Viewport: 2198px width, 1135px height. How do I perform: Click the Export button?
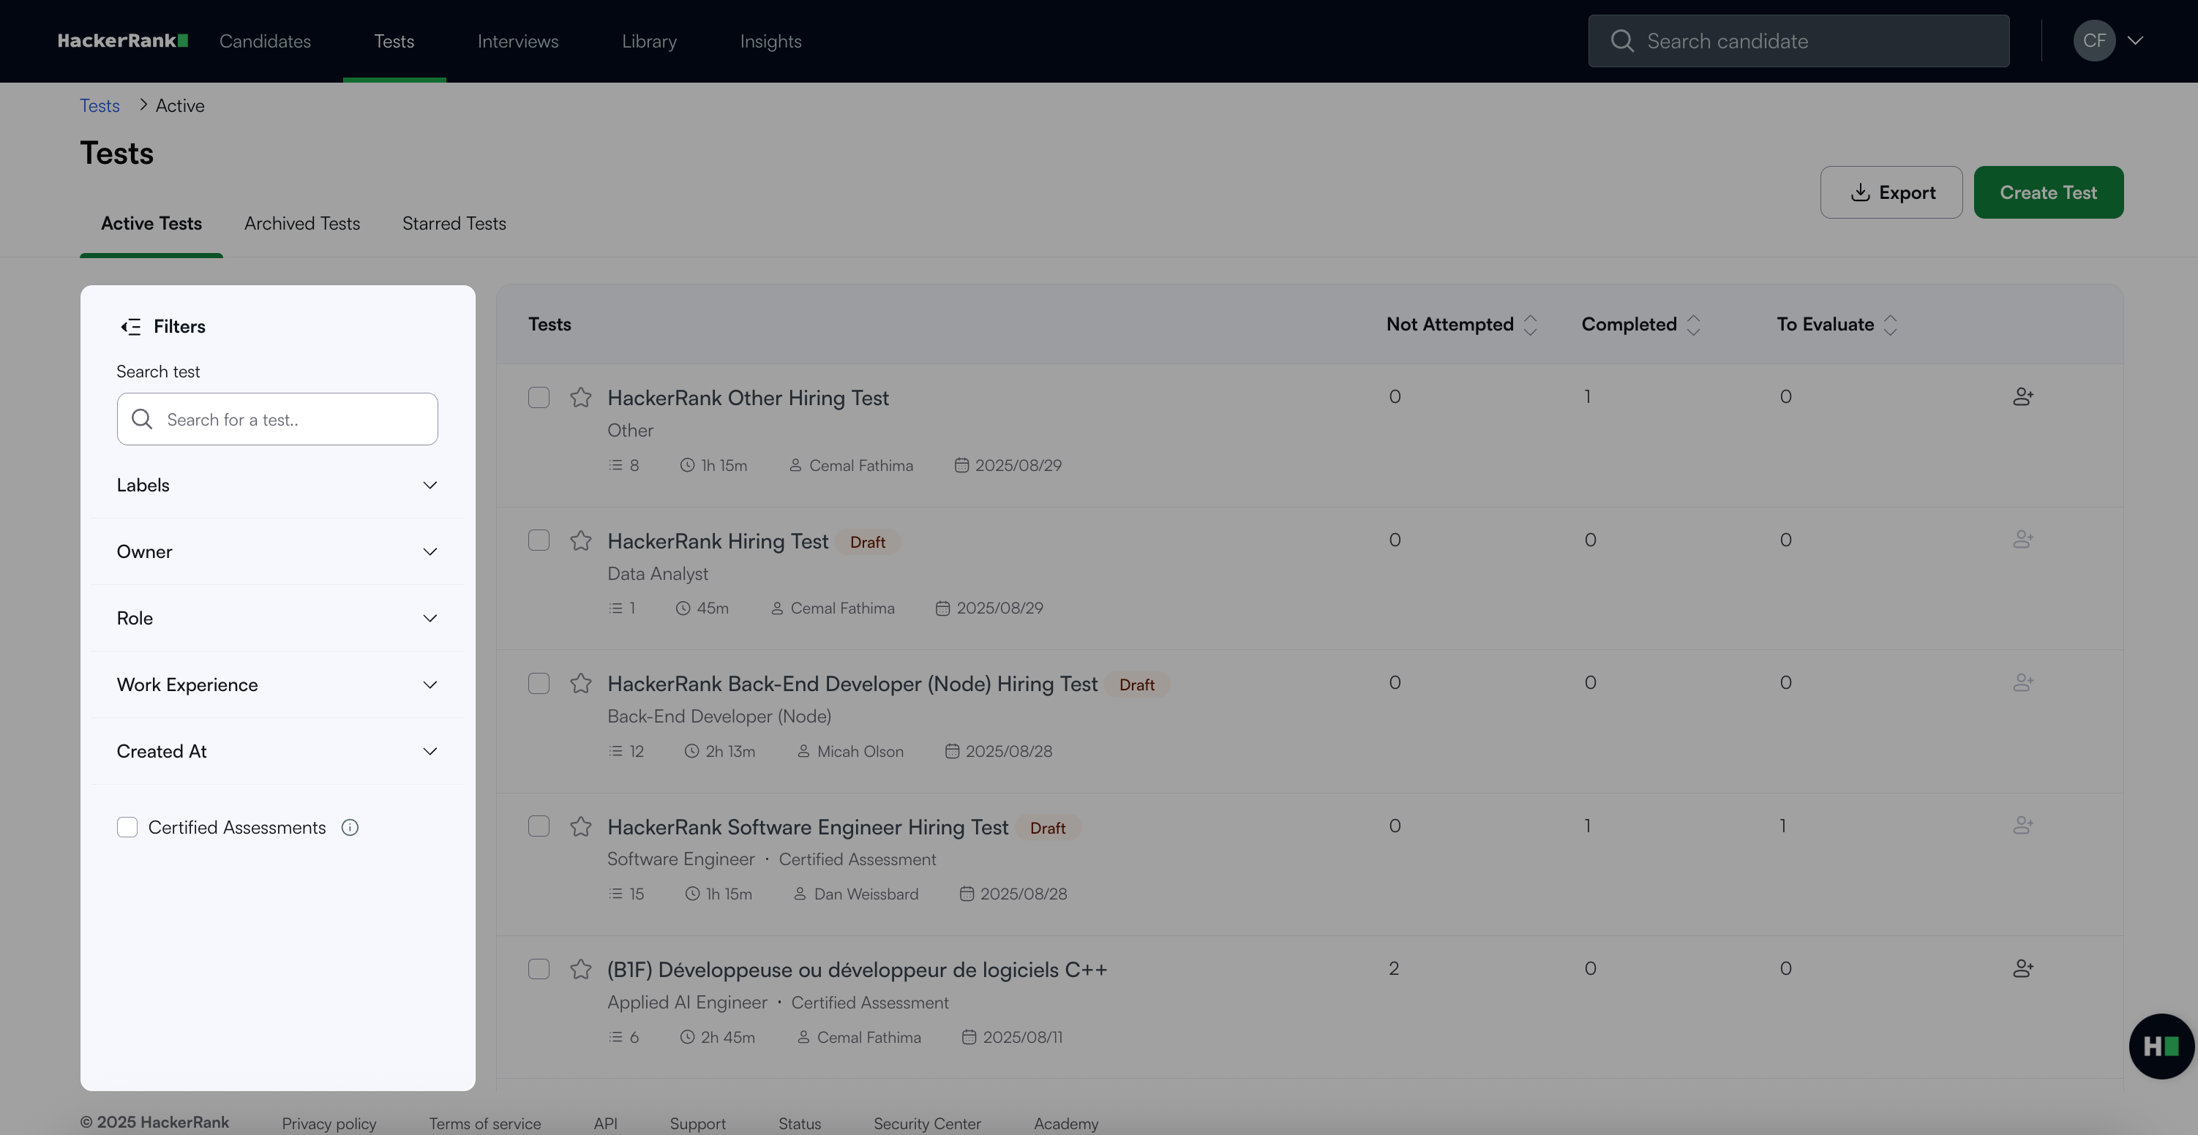1891,193
